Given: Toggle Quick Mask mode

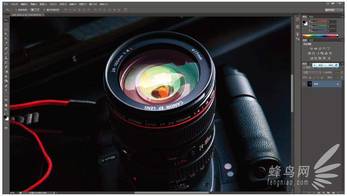Looking at the screenshot, I should coord(6,123).
